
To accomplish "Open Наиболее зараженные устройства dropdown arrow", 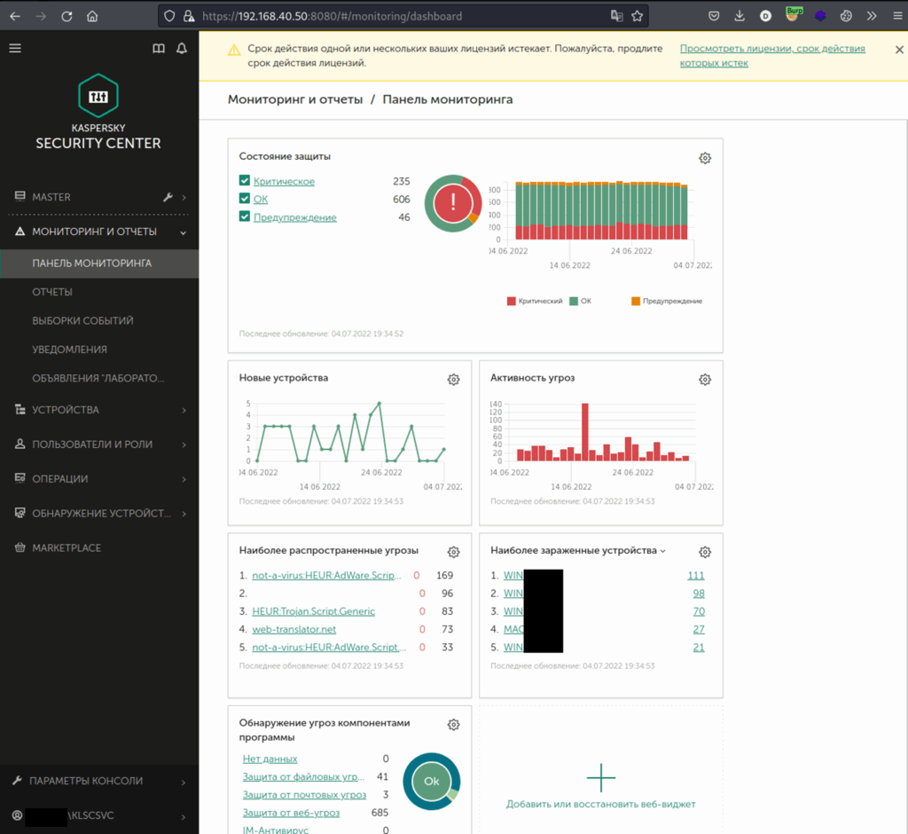I will click(x=663, y=551).
